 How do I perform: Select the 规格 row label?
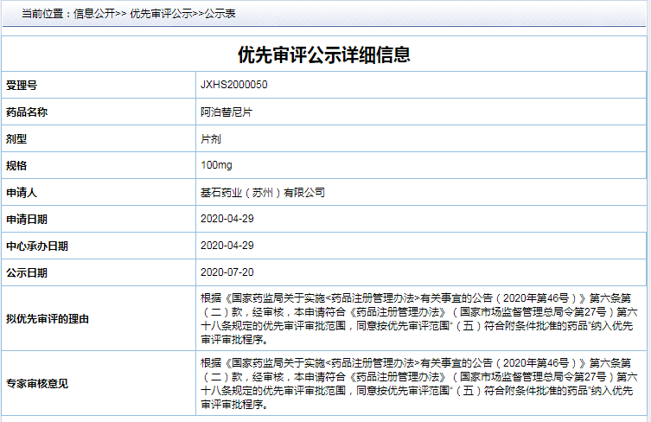[x=16, y=166]
